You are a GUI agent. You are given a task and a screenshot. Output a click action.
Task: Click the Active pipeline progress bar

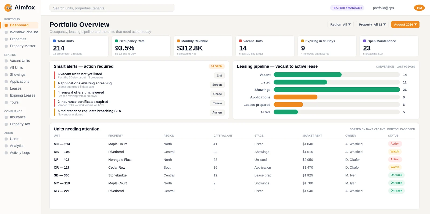tap(337, 112)
